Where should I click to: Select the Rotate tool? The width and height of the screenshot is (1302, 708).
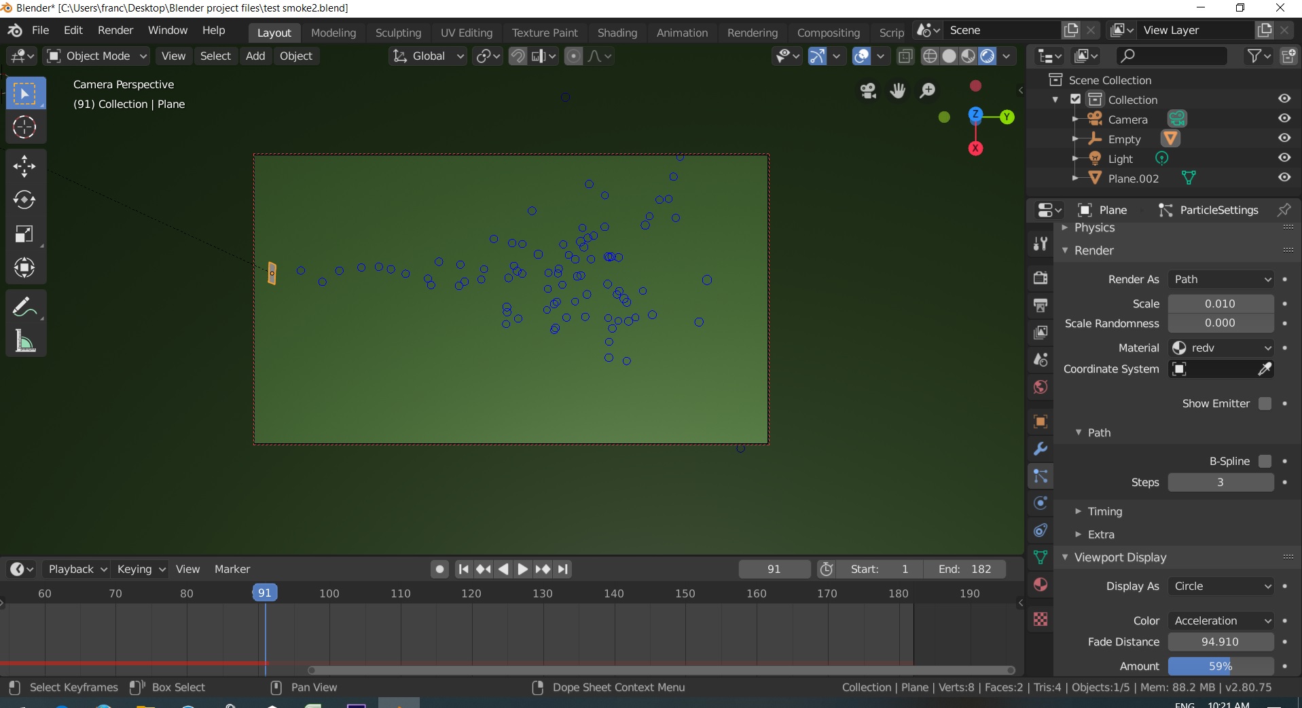[x=25, y=200]
